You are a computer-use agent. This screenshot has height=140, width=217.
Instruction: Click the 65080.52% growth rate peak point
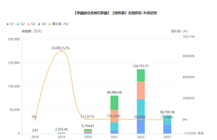(x=61, y=51)
